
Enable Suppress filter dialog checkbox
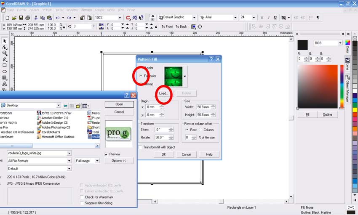coord(82,203)
